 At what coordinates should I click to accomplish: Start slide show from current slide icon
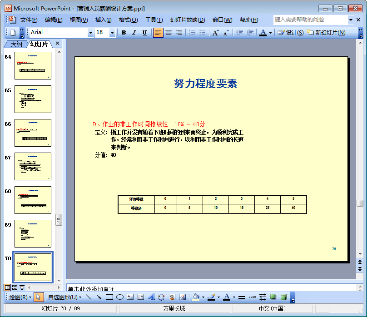click(x=22, y=287)
